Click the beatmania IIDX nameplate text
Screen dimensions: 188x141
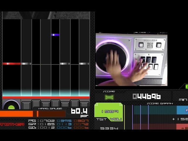click(x=150, y=41)
